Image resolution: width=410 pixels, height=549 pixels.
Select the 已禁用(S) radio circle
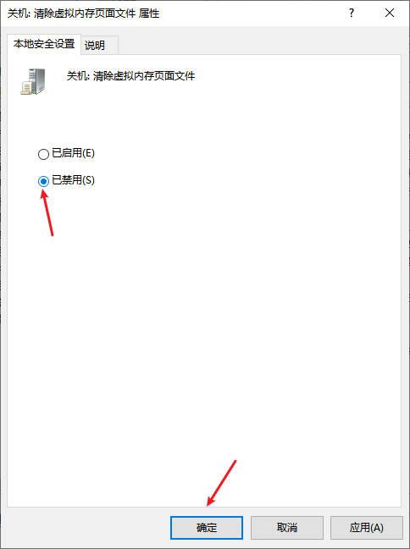point(43,181)
